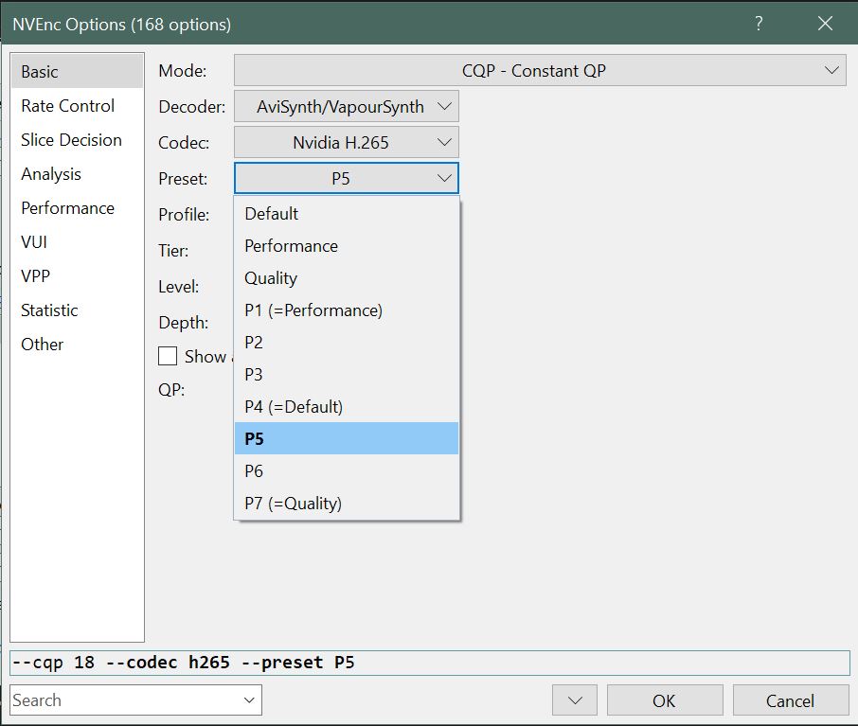This screenshot has height=726, width=858.
Task: Switch to Rate Control section
Action: [x=77, y=106]
